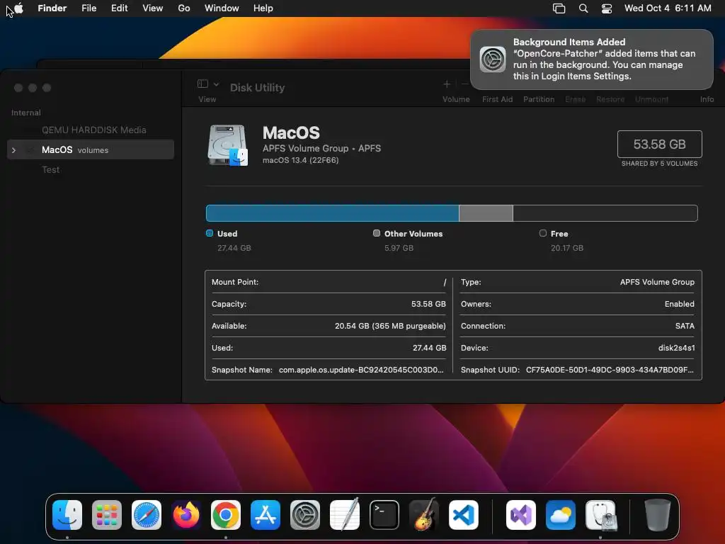This screenshot has height=544, width=725.
Task: Open the Window menu
Action: tap(222, 8)
